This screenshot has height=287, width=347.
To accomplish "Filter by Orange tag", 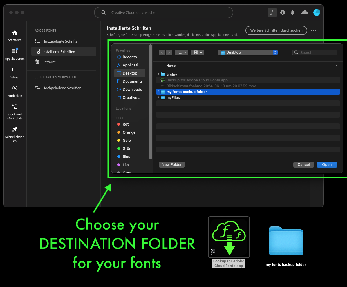I will pos(130,132).
